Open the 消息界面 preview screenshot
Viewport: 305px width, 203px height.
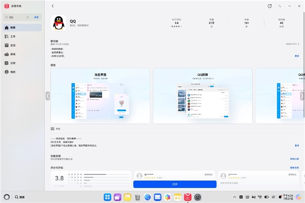click(100, 96)
